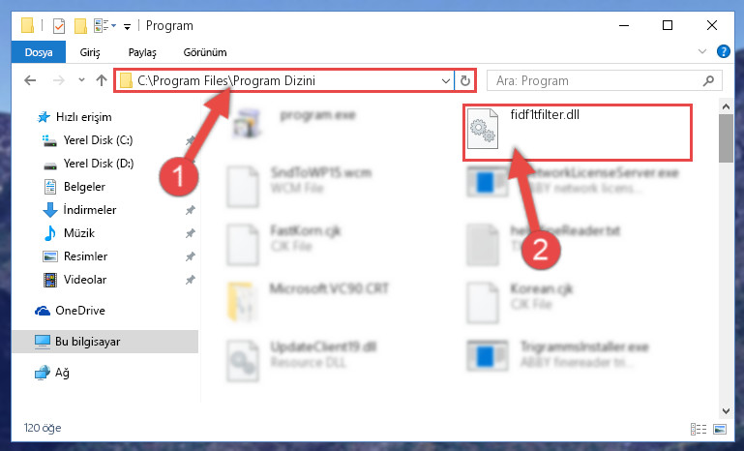Image resolution: width=744 pixels, height=451 pixels.
Task: Open the recent locations dropdown arrow
Action: (x=81, y=80)
